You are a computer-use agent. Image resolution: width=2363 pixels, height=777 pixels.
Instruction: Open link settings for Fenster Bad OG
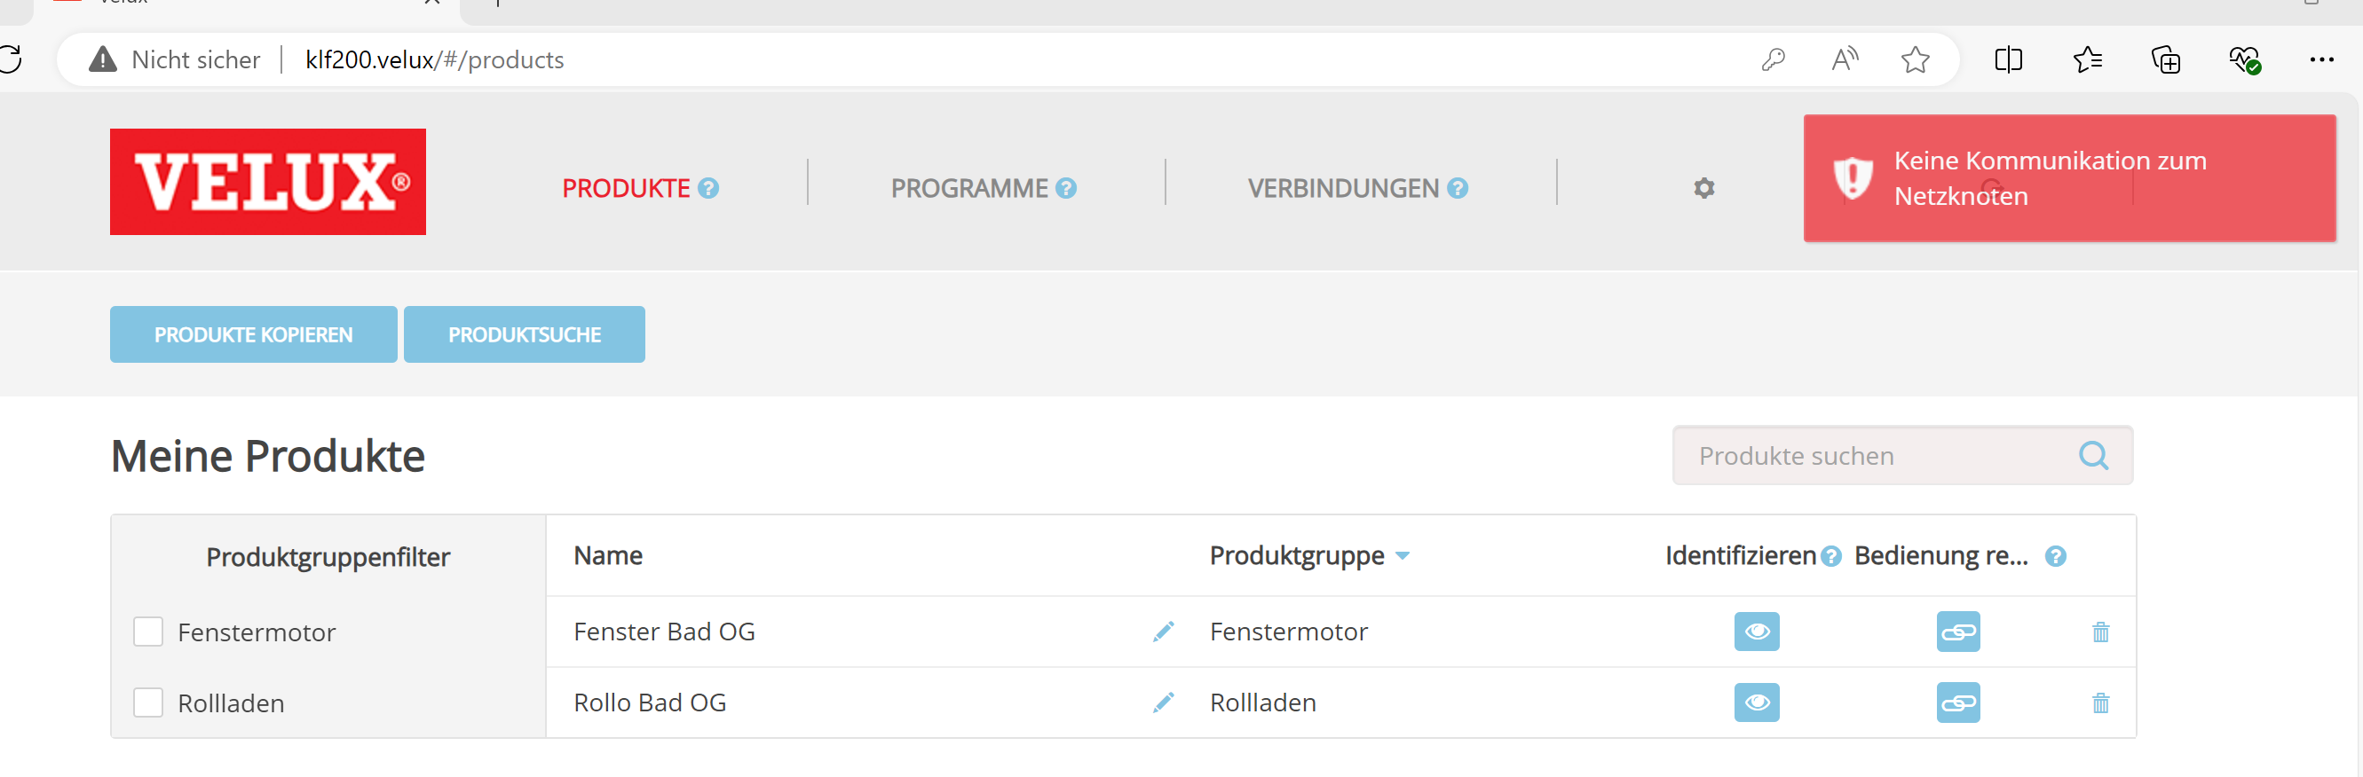click(1957, 632)
